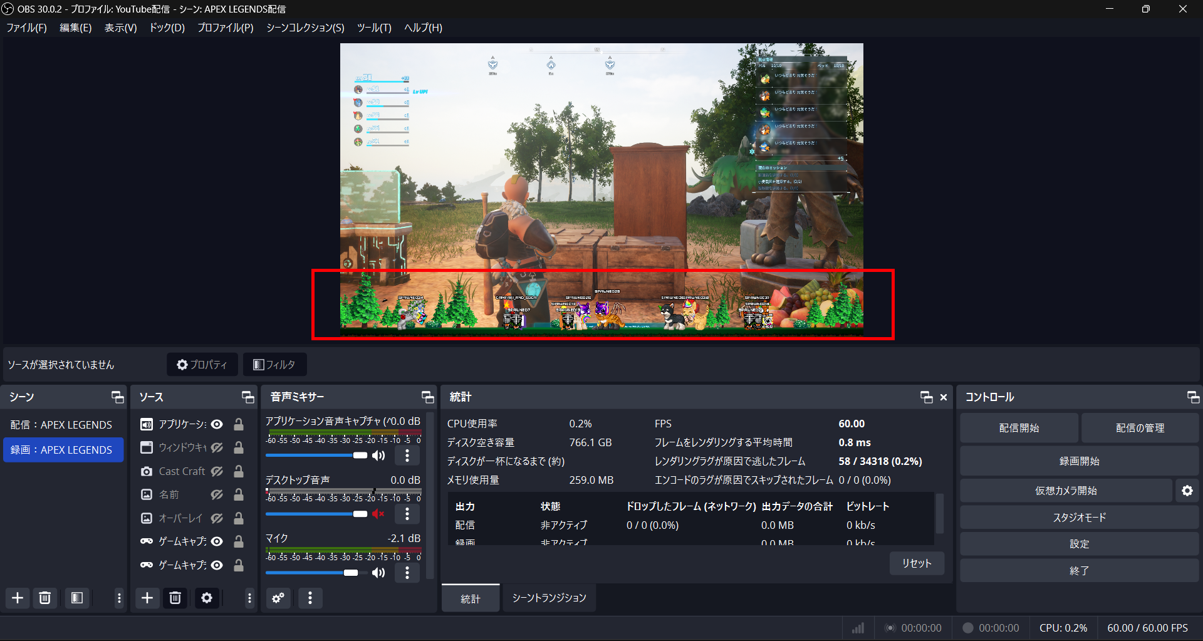1203x641 pixels.
Task: Open the ツール menu
Action: point(374,28)
